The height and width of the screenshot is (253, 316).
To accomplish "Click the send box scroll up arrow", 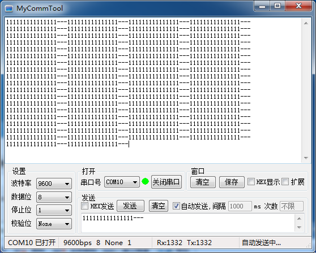I will 299,219.
